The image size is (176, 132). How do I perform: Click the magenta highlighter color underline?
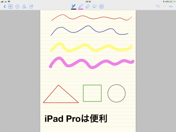(81, 9)
